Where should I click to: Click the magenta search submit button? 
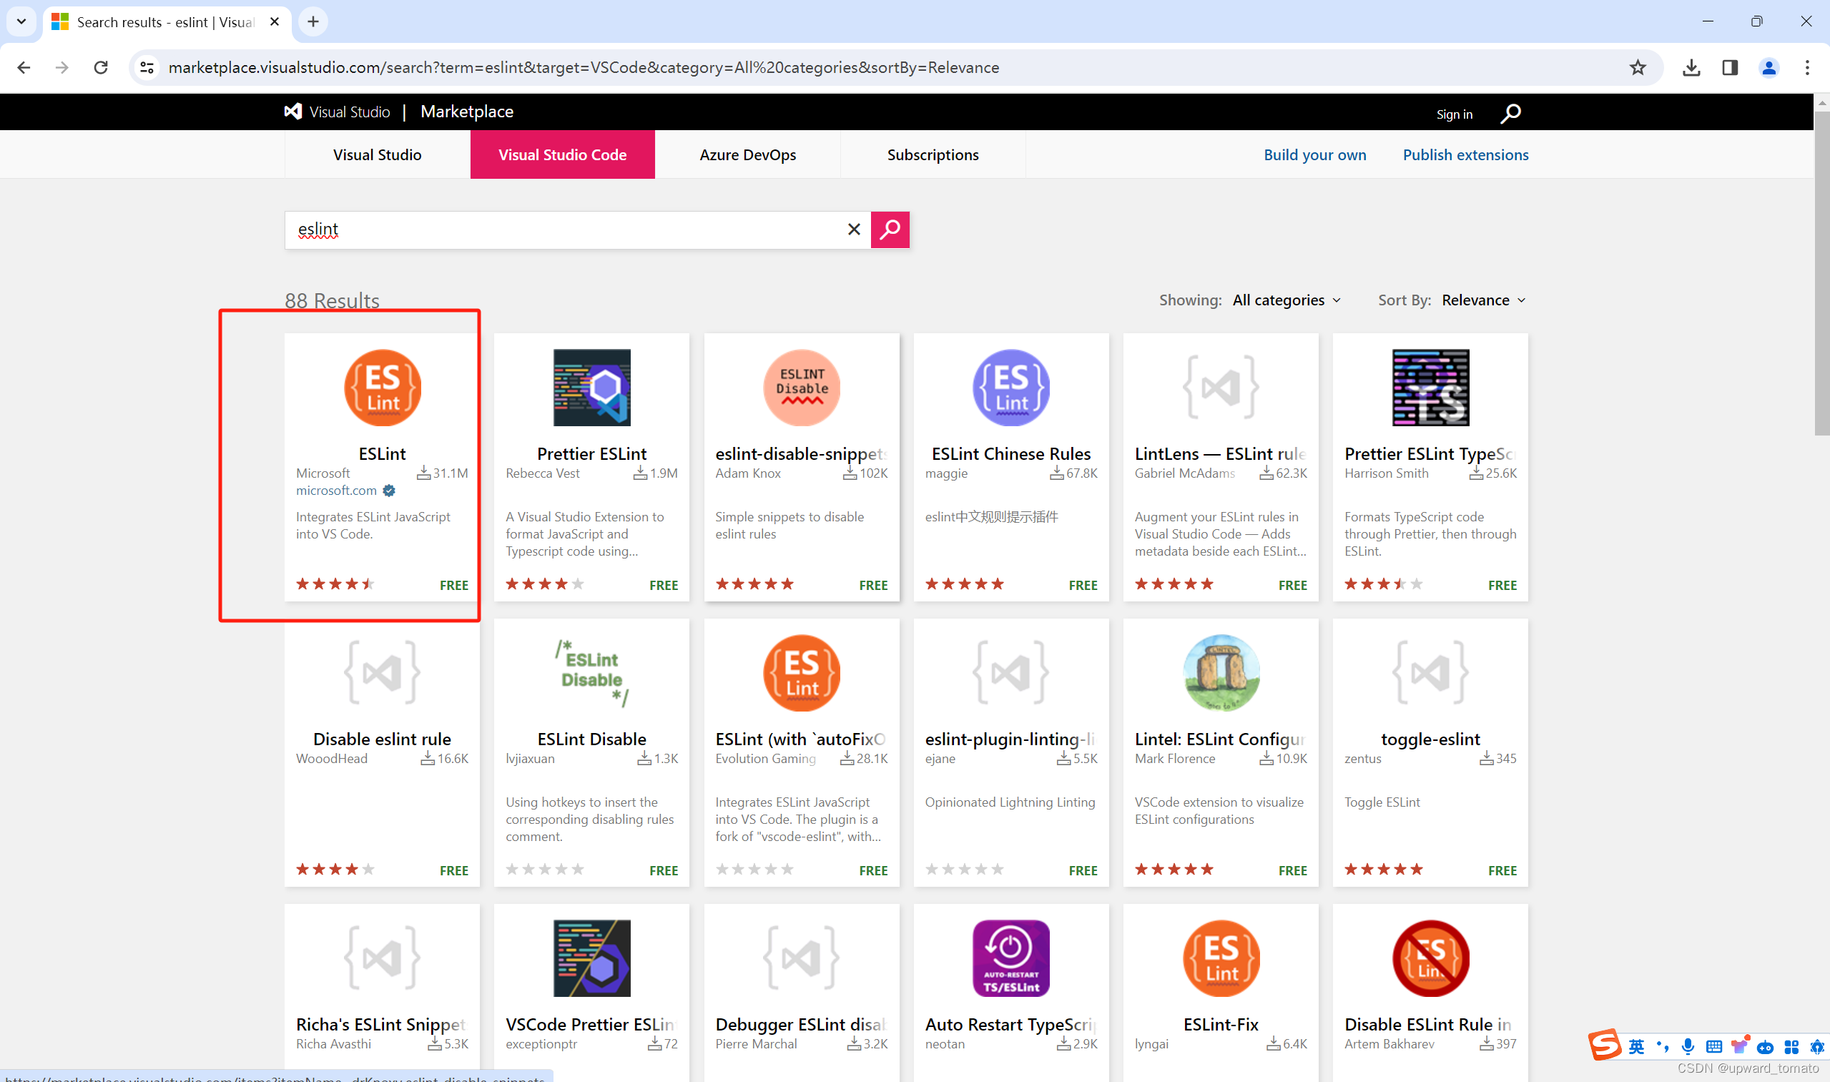point(890,230)
